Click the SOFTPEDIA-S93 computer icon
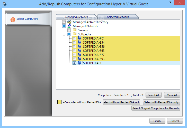The height and width of the screenshot is (128, 187). [x=79, y=59]
